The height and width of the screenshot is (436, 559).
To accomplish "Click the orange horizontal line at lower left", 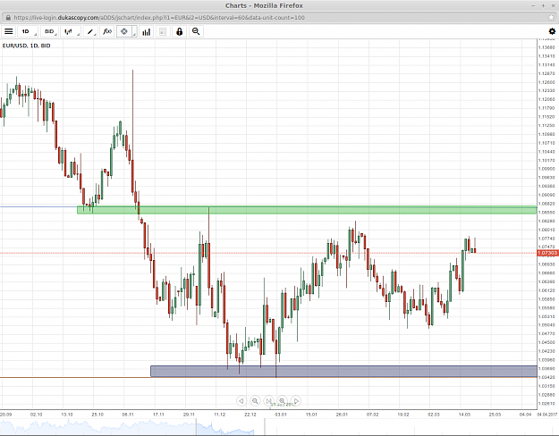I will (x=75, y=377).
